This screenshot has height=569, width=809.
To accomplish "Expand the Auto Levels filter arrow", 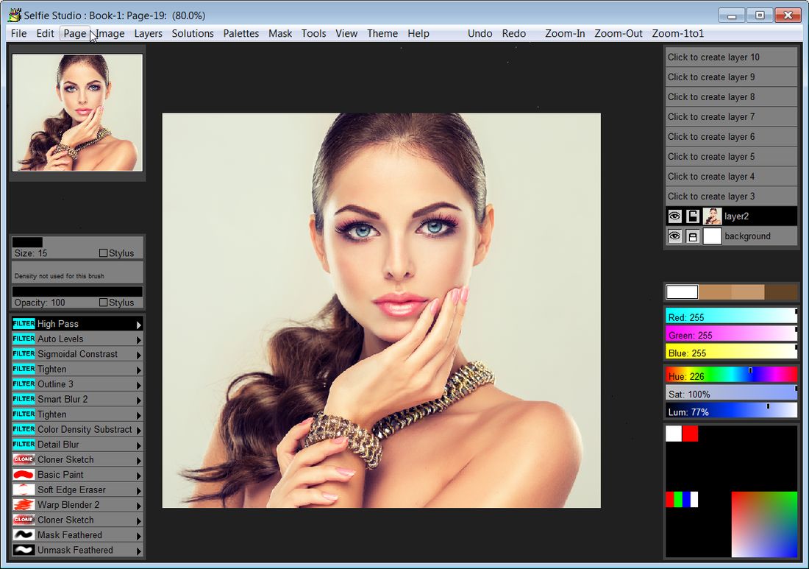I will click(x=138, y=339).
